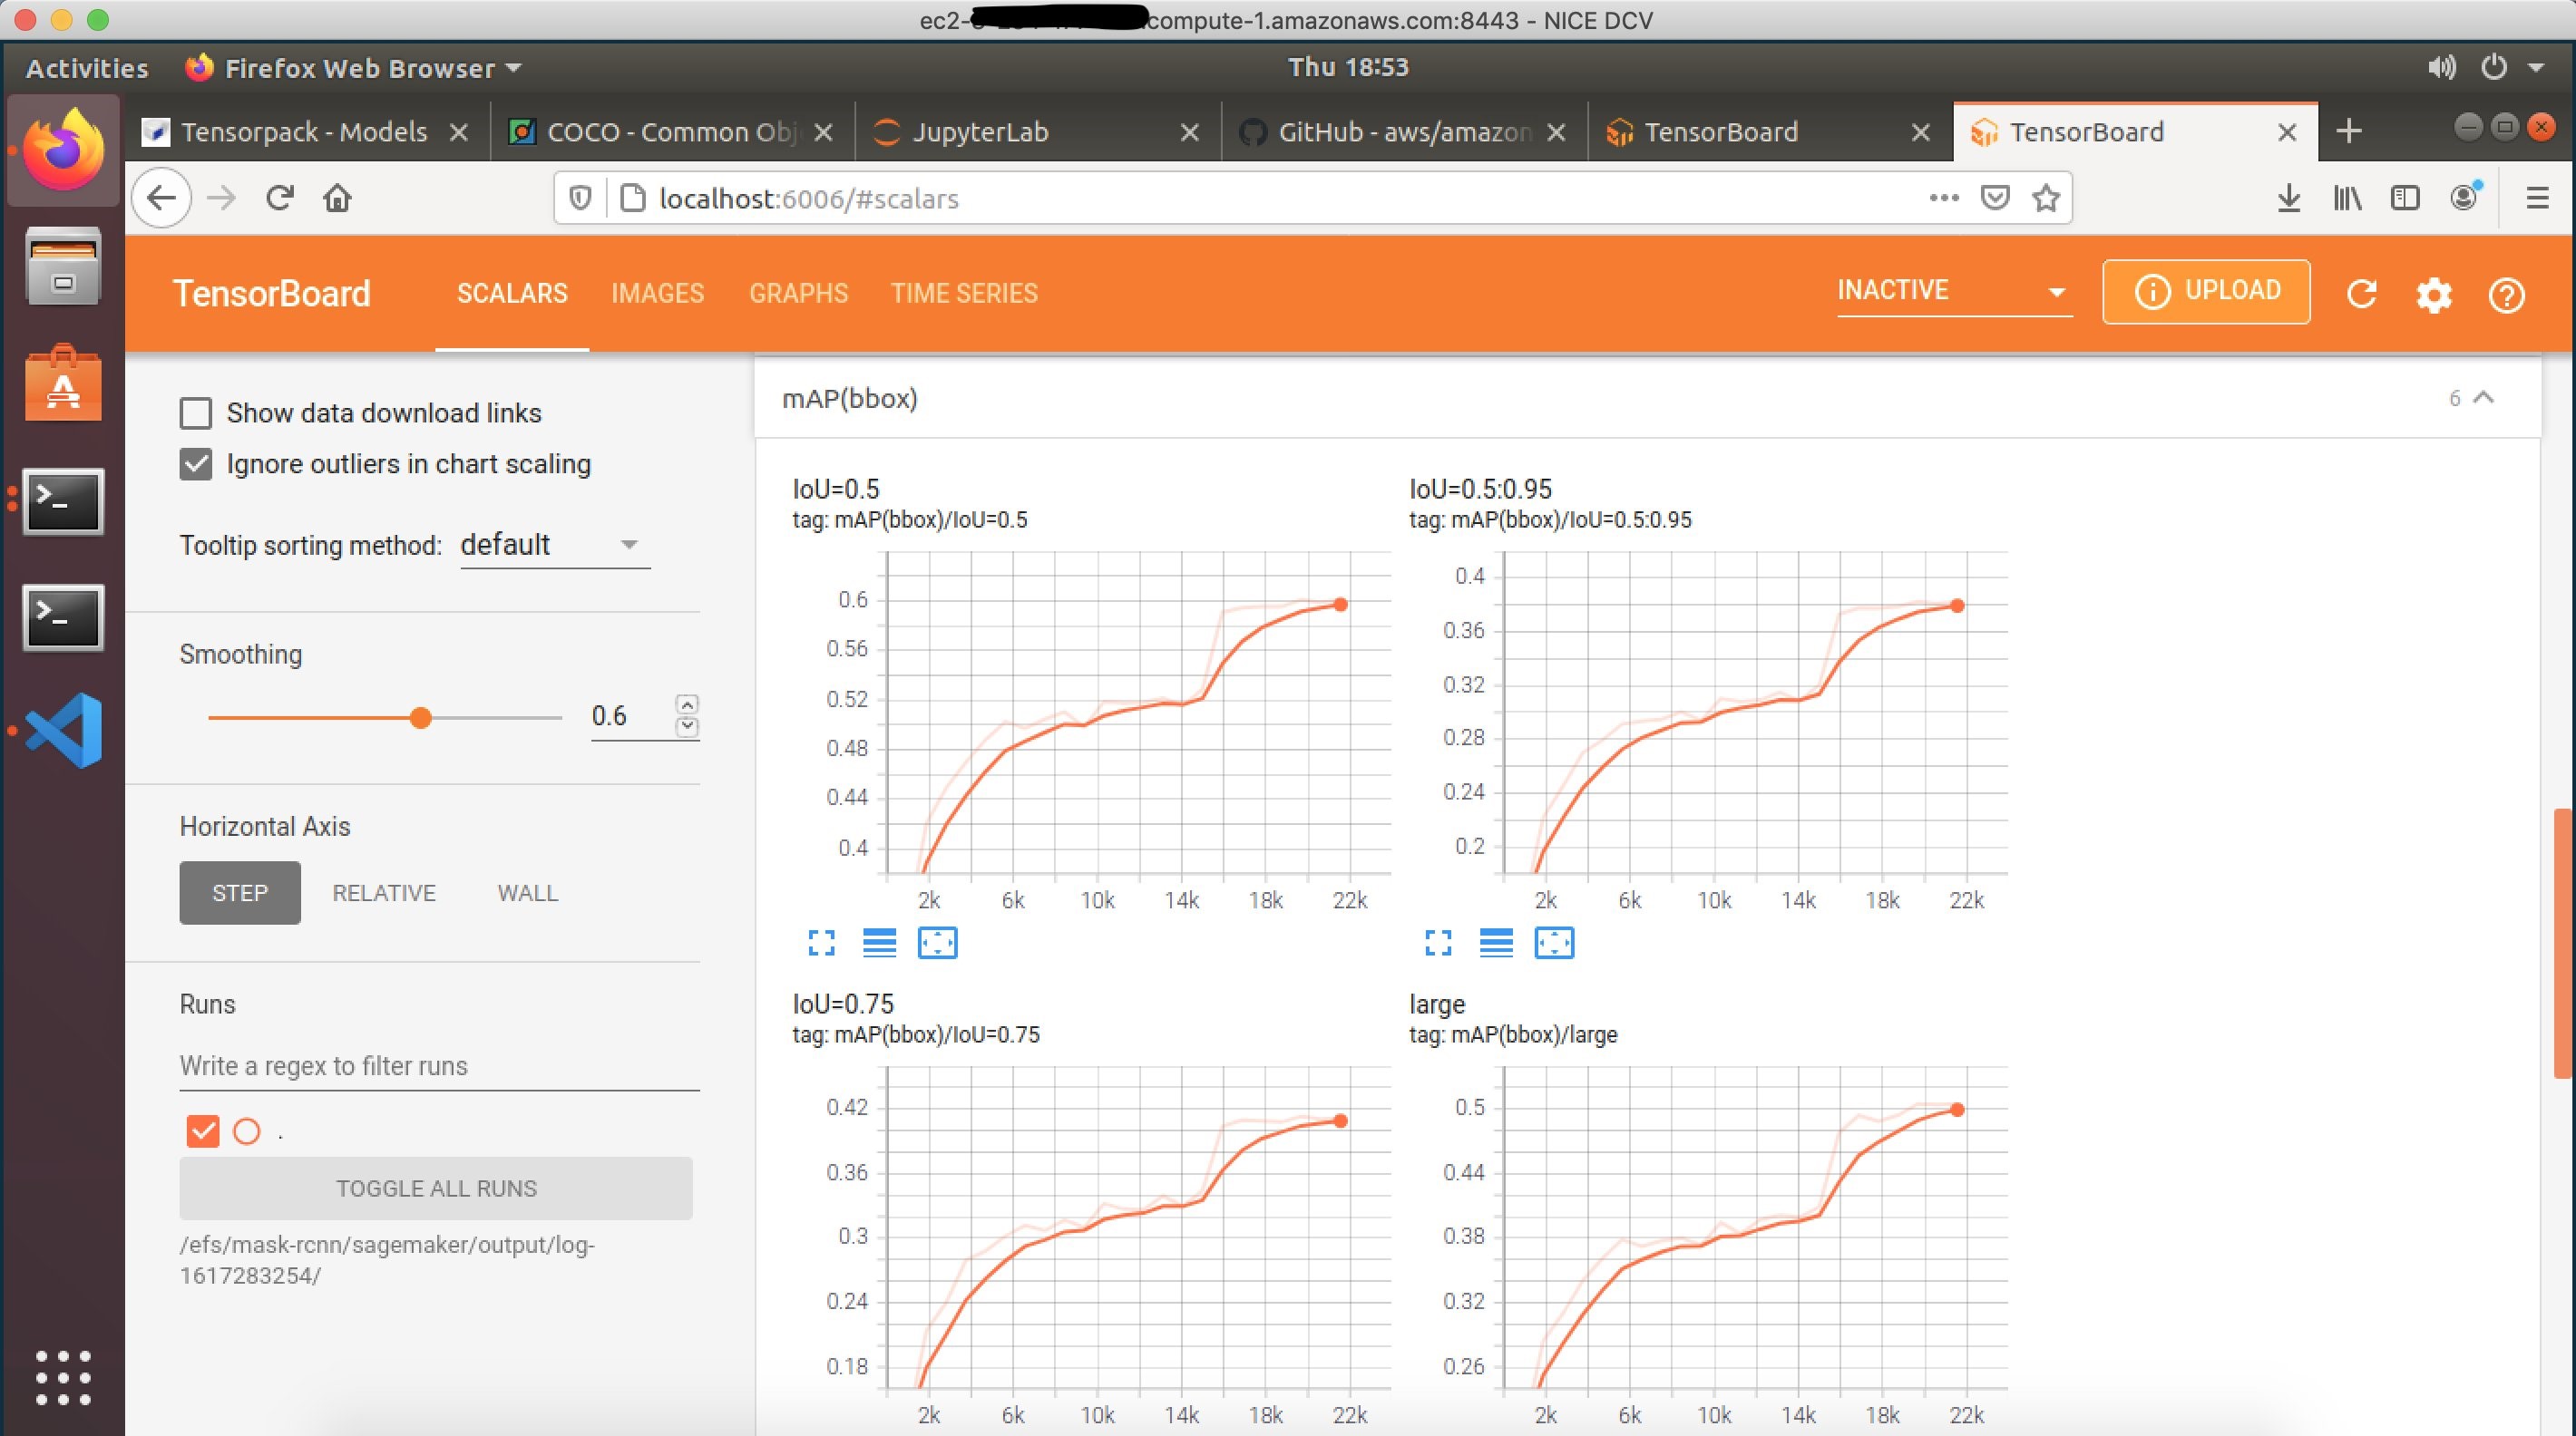This screenshot has width=2576, height=1436.
Task: Click the UPLOAD button
Action: point(2206,291)
